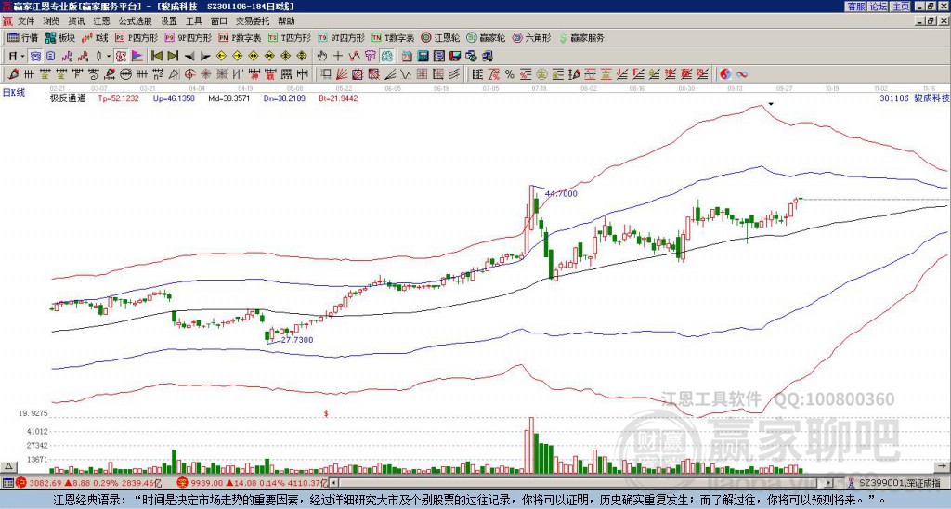Screen dimensions: 951x509
Task: Toggle the 权 rights-adjustment button
Action: click(x=121, y=57)
